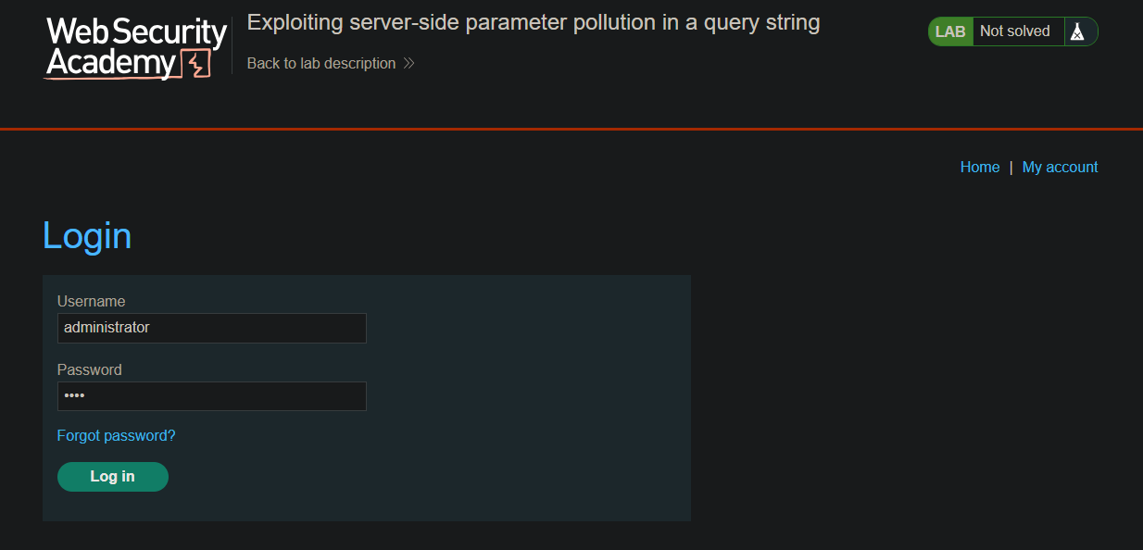Click the flask icon in the lab status

(1077, 31)
